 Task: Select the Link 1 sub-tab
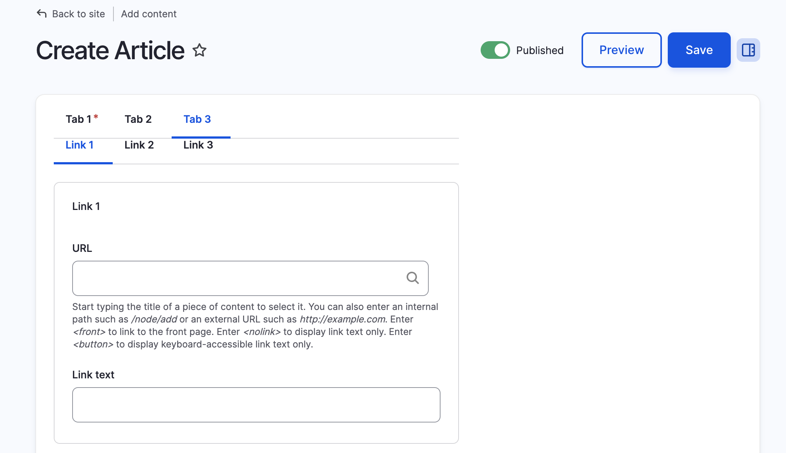click(80, 145)
